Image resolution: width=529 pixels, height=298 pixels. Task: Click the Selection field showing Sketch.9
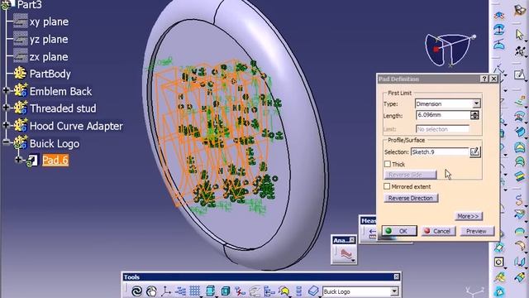point(440,152)
